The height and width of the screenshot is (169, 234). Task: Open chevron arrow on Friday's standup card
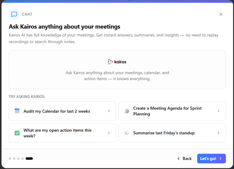(x=219, y=133)
